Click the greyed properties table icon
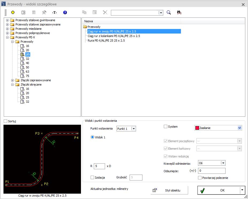Image resolution: width=248 pixels, height=199 pixels. (x=95, y=12)
